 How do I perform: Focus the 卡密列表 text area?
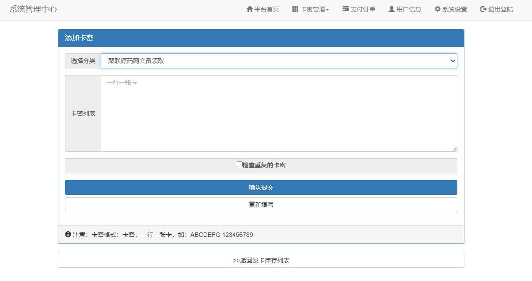pyautogui.click(x=279, y=113)
